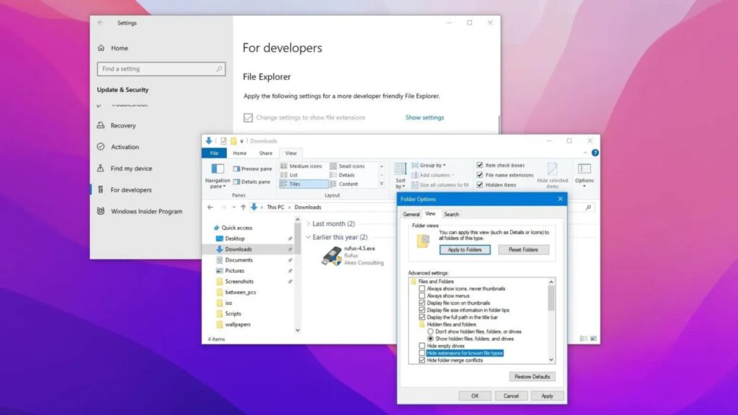Click the Preview pane button
Screen dimensions: 738x415
tap(252, 169)
